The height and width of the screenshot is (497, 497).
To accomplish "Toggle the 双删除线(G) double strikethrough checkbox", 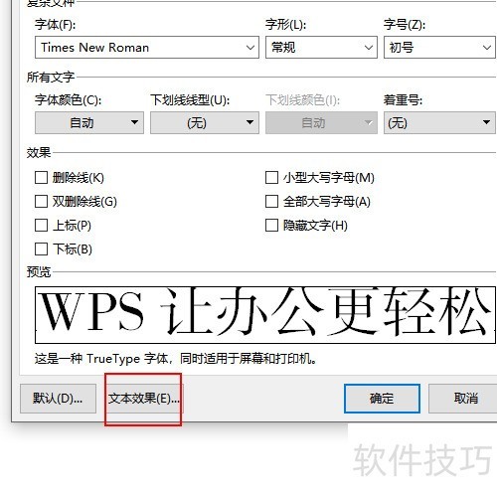I will (41, 202).
